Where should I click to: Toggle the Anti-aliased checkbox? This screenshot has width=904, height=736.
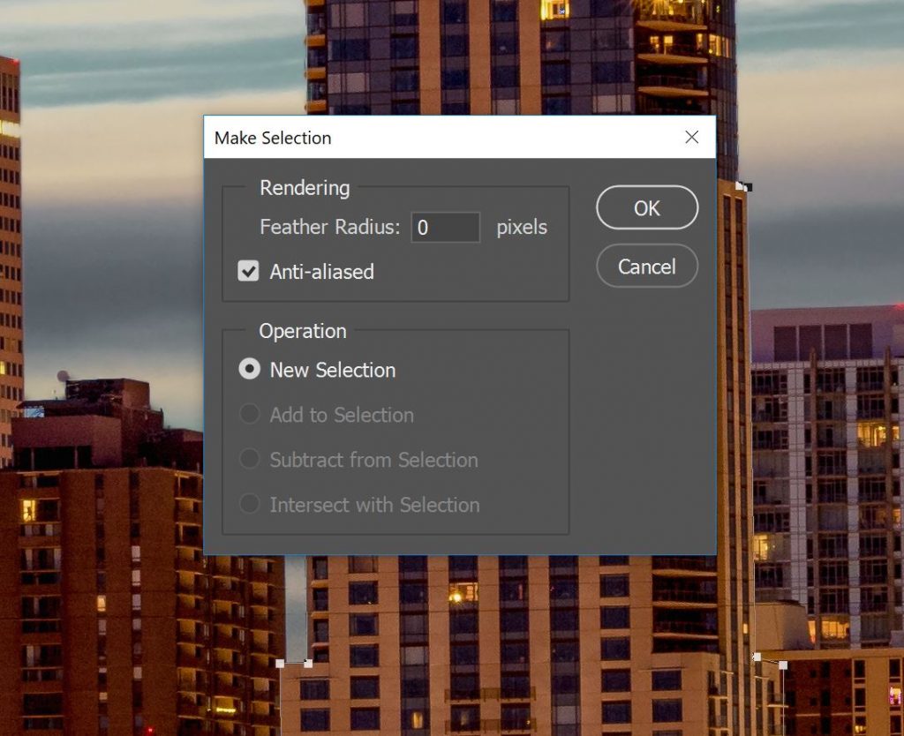point(248,271)
